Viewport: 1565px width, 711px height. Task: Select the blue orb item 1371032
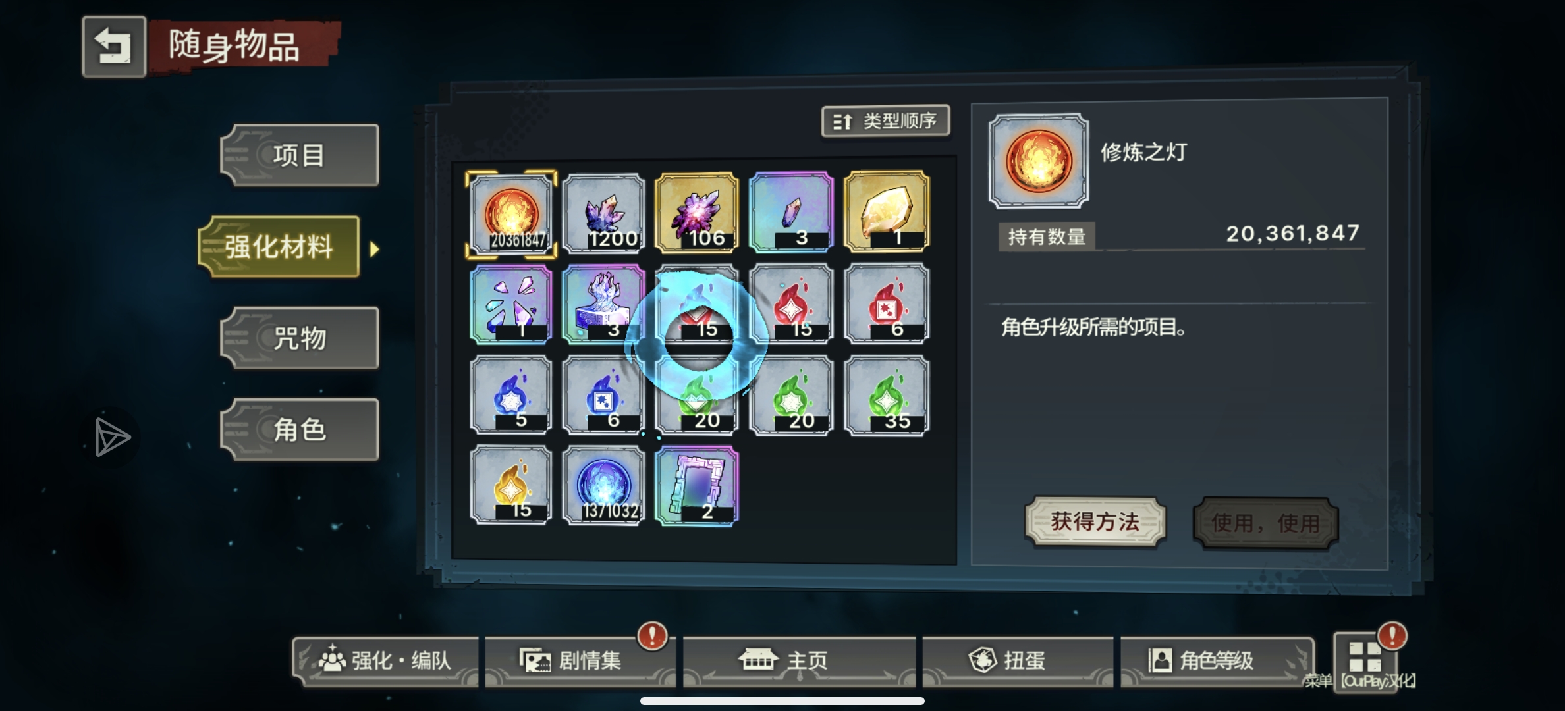tap(604, 485)
